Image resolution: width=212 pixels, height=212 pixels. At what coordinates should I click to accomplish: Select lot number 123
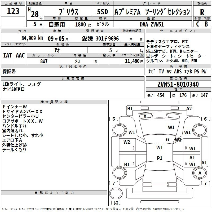click(13, 11)
